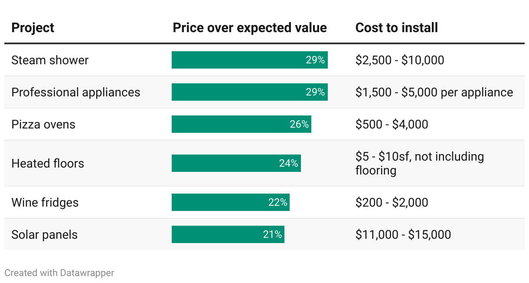This screenshot has height=283, width=529.
Task: Click the Professional appliances 29% bar
Action: coord(249,92)
